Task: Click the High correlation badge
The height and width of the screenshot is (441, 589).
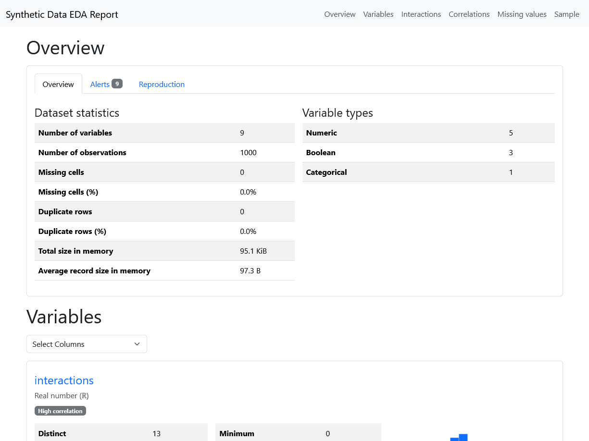Action: tap(60, 411)
